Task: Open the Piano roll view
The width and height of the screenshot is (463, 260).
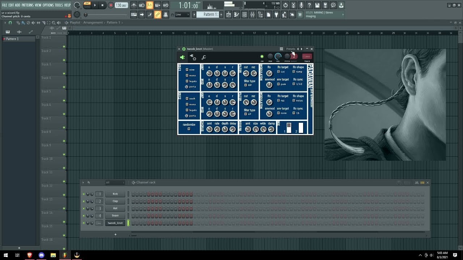Action: click(x=237, y=14)
